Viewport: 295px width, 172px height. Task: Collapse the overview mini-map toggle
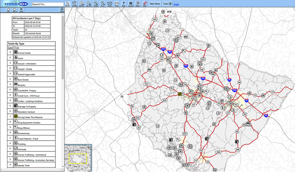coord(89,147)
